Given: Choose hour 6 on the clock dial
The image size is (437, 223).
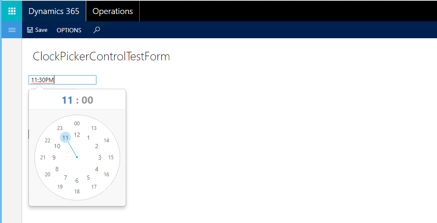Looking at the screenshot, I should (x=77, y=181).
